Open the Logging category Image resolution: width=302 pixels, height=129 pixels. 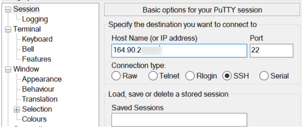point(35,19)
